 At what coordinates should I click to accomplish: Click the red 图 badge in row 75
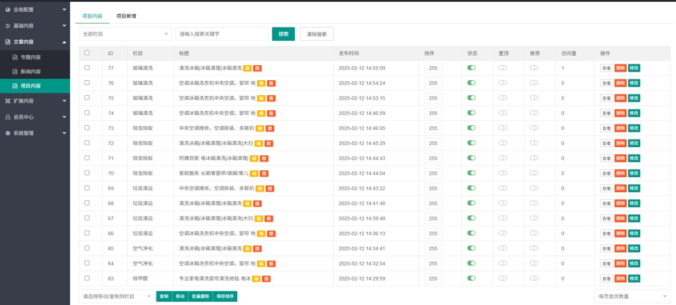coord(271,98)
